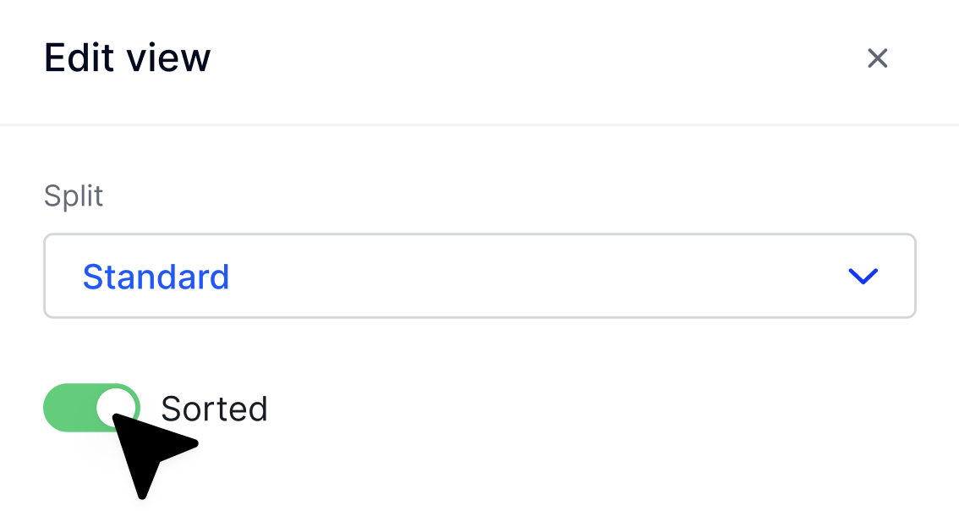This screenshot has height=511, width=959.
Task: Show the Split options list via the arrow
Action: click(863, 276)
